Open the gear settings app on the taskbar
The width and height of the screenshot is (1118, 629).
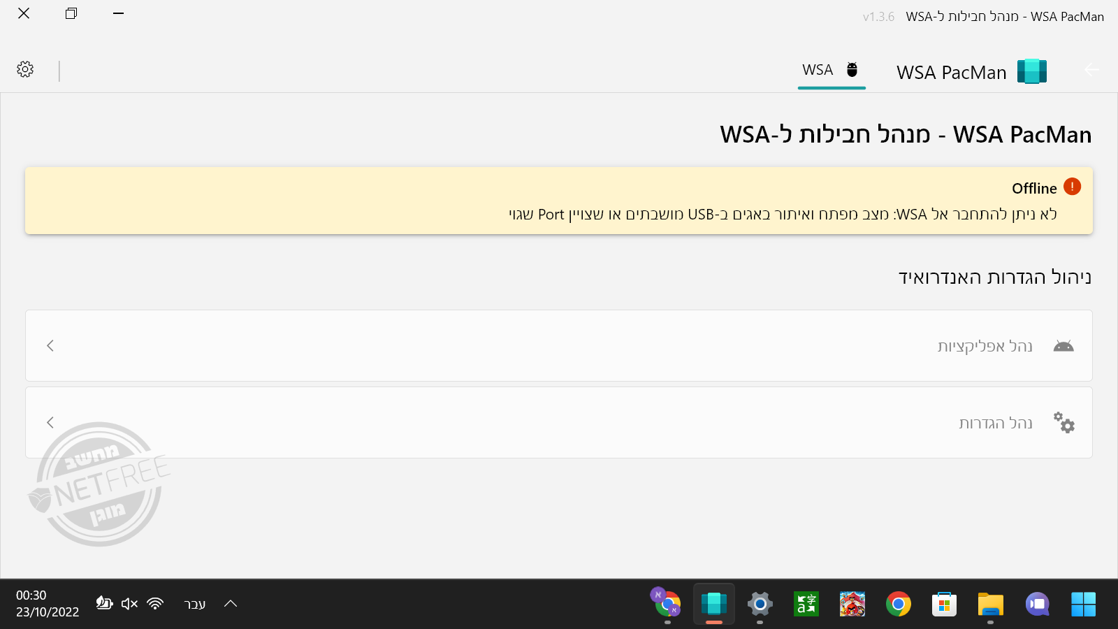click(760, 605)
